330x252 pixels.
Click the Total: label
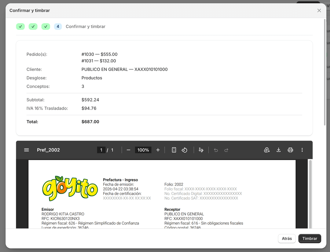tap(32, 122)
